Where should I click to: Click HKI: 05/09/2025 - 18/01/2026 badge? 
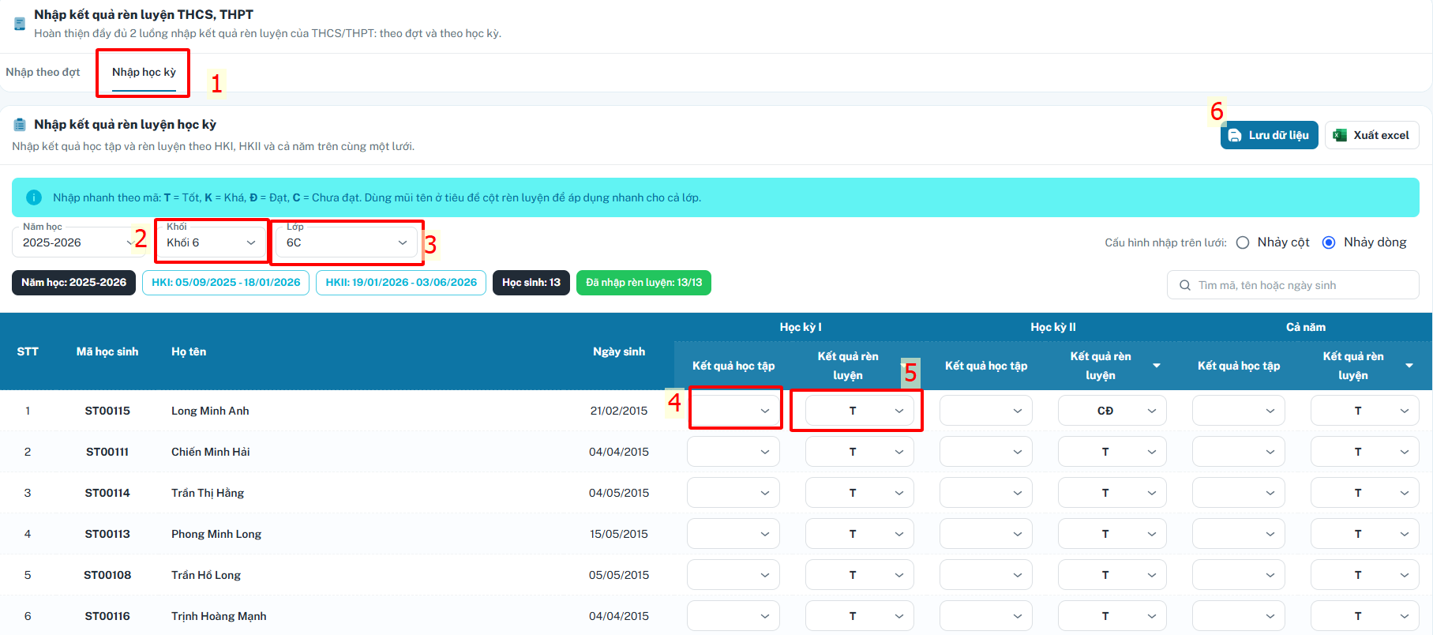(226, 283)
